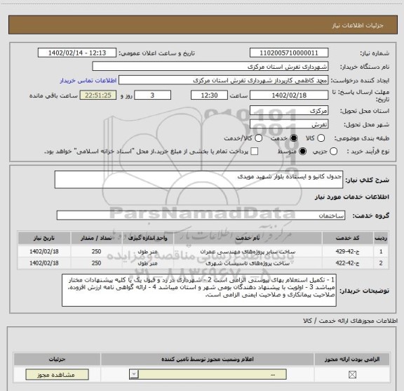Select the کالا/خدمت radio button
404x391 pixels.
point(258,138)
